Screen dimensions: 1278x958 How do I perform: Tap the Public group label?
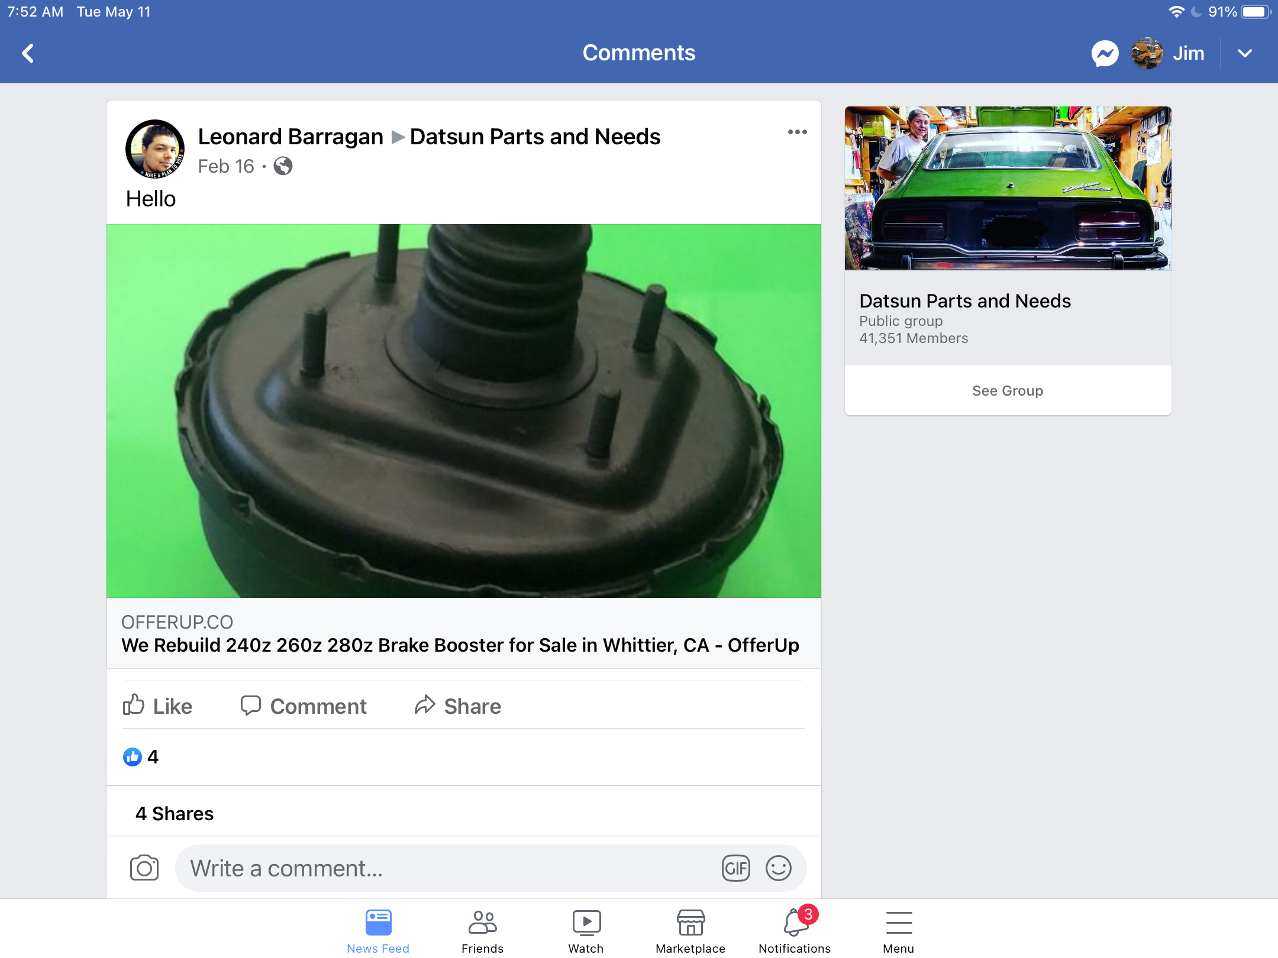coord(901,321)
